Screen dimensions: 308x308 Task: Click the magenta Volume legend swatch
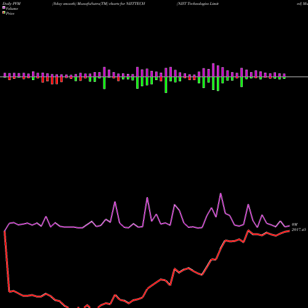[x=4, y=7]
